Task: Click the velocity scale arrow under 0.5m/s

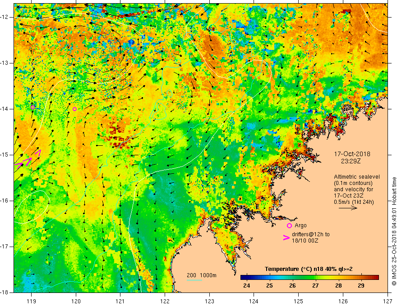Action: click(348, 208)
